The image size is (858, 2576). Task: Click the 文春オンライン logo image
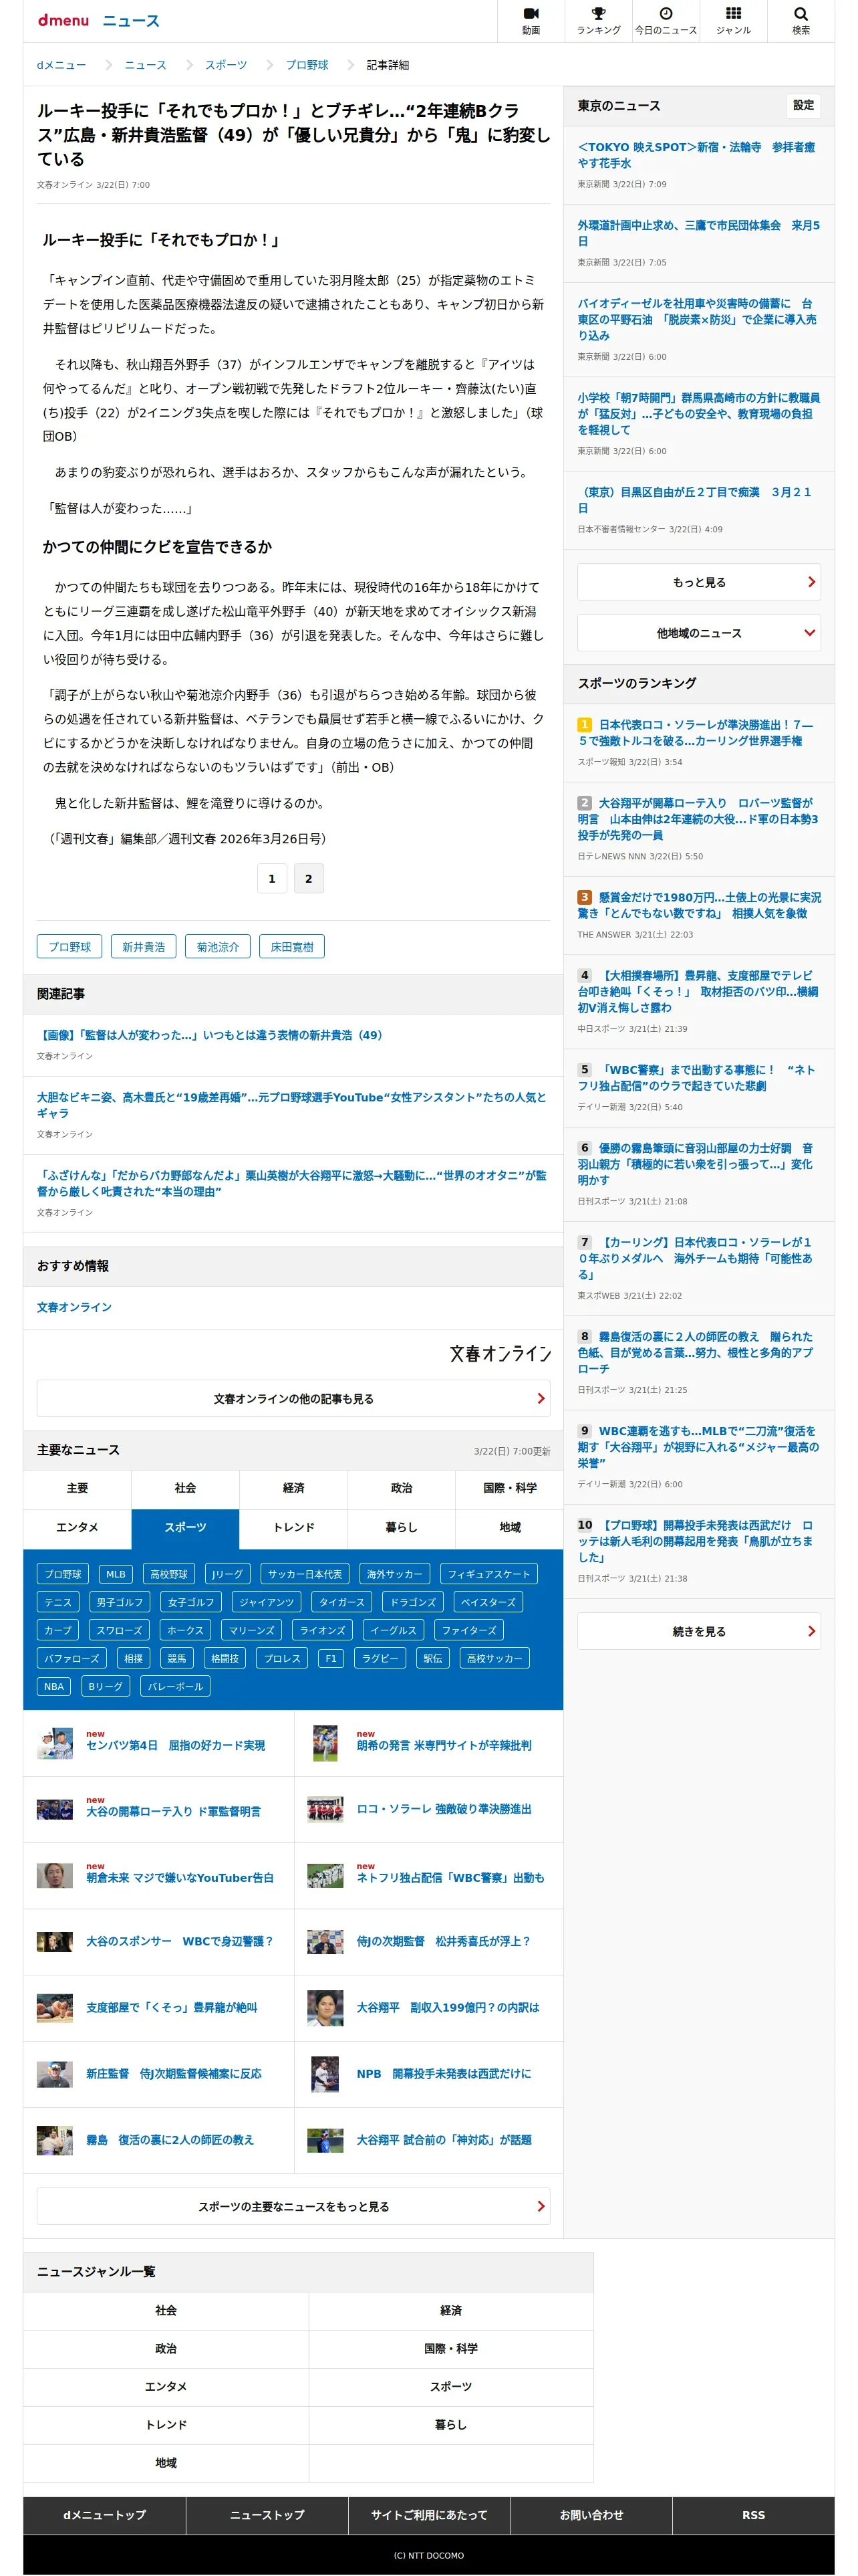(499, 1353)
